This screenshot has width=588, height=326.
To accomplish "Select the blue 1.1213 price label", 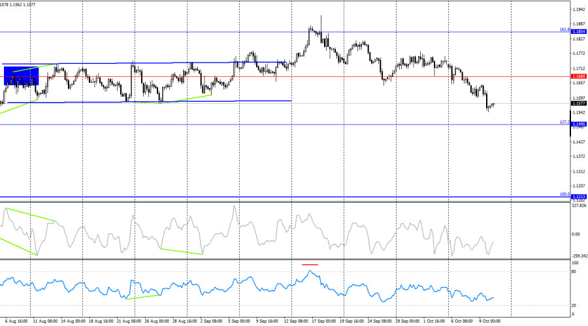I will click(x=578, y=196).
